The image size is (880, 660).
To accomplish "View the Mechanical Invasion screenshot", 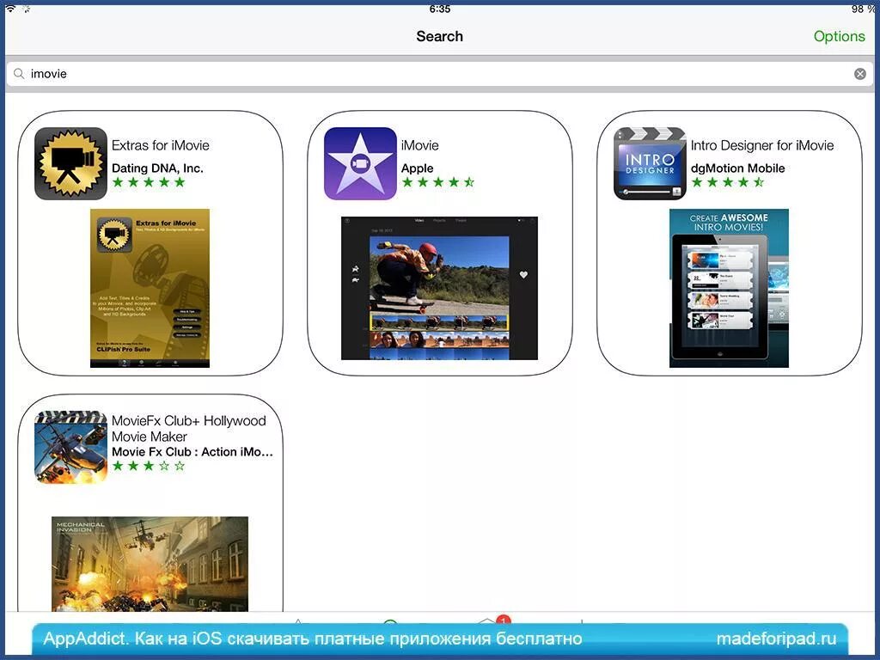I will pyautogui.click(x=150, y=564).
